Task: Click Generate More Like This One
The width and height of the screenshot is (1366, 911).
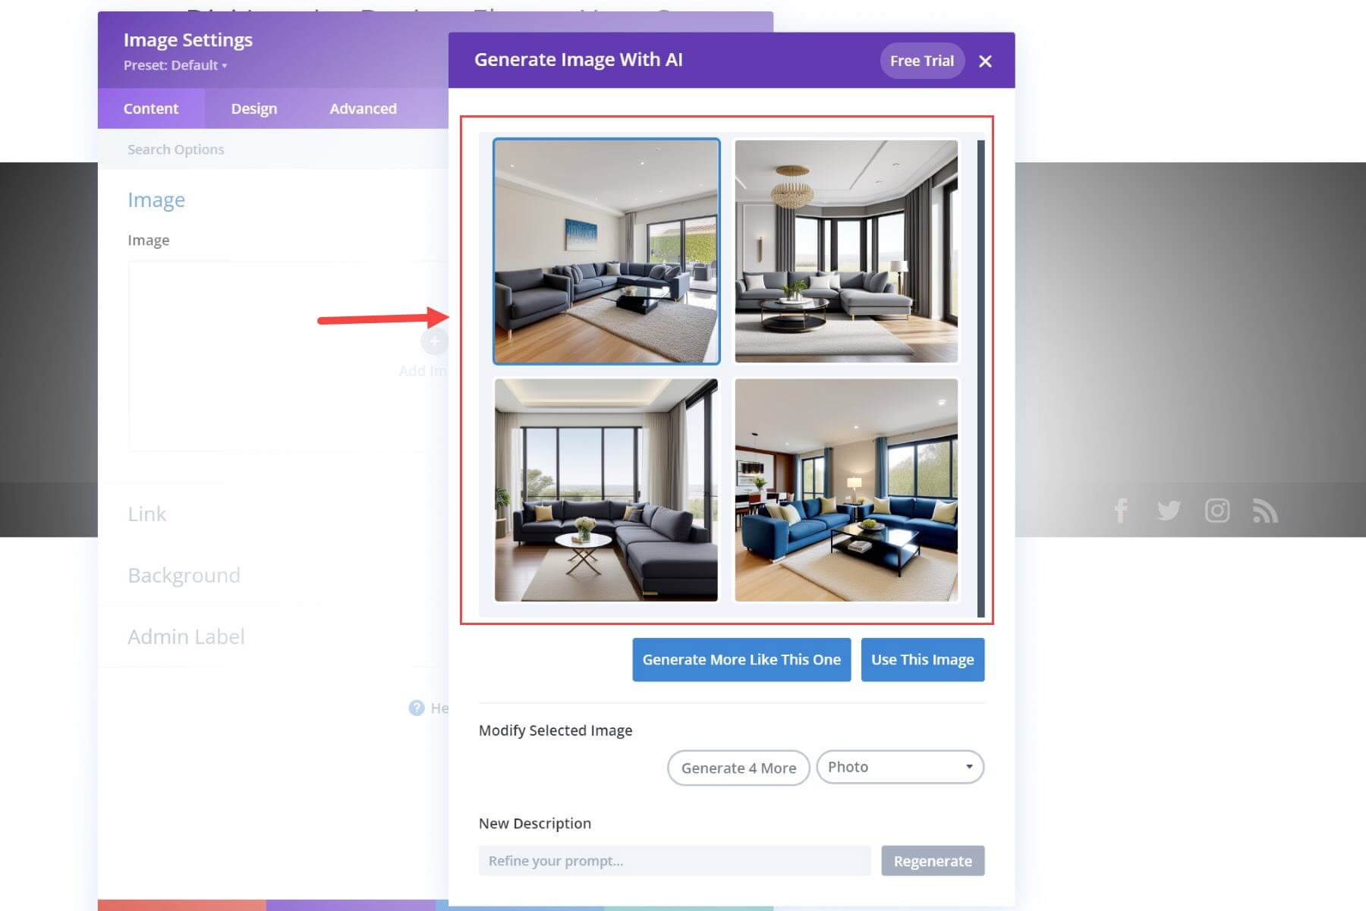Action: pos(741,659)
